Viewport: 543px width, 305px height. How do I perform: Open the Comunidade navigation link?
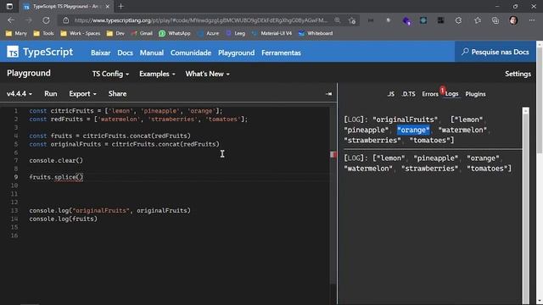(191, 53)
